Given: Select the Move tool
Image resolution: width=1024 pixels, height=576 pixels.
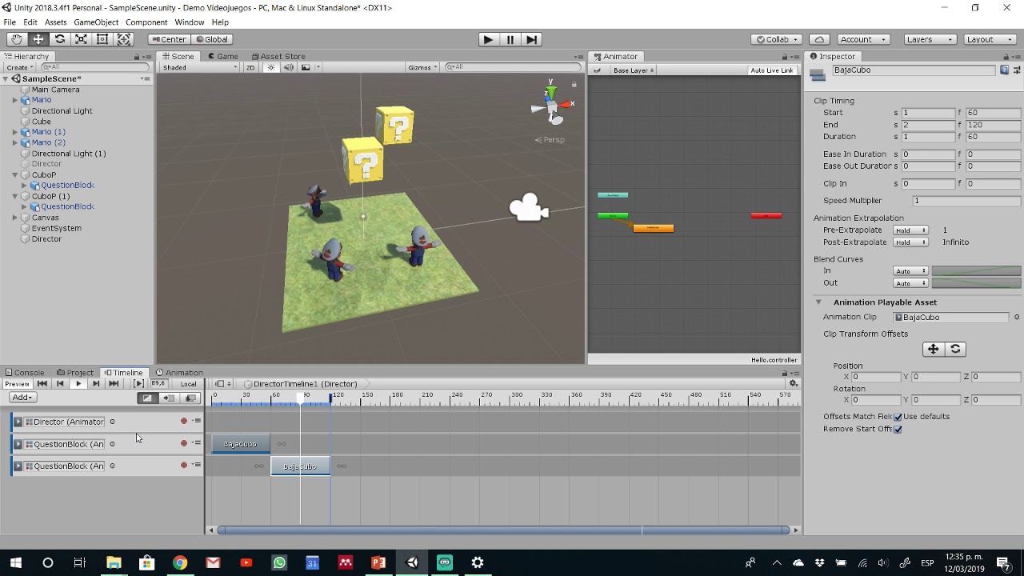Looking at the screenshot, I should (38, 39).
